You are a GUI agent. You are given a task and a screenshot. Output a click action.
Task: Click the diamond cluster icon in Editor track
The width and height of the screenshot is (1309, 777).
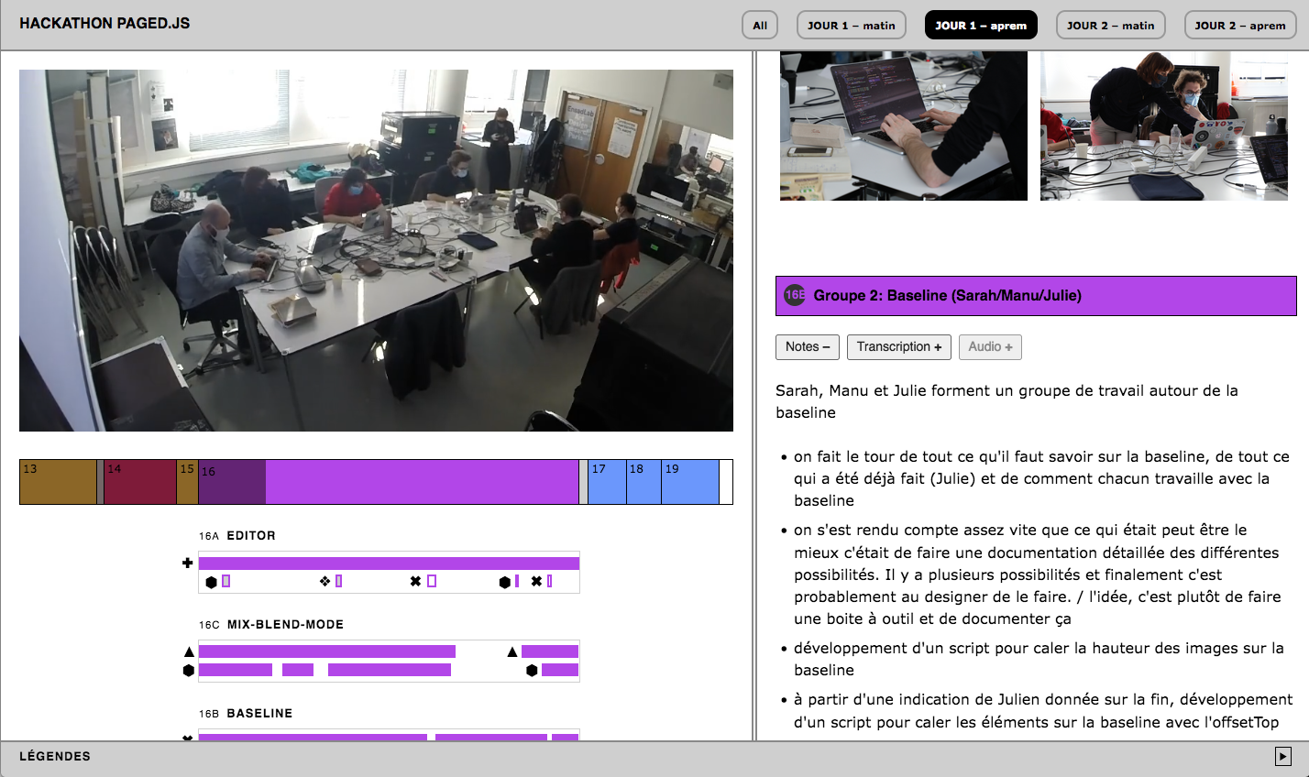click(324, 581)
